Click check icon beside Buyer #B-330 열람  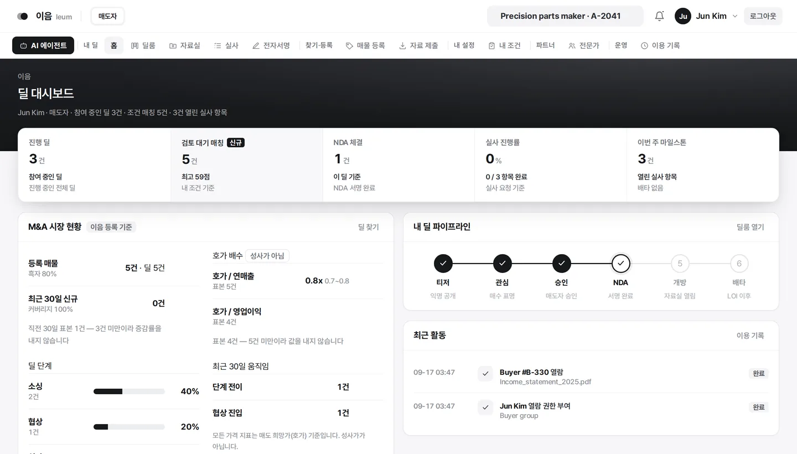point(485,374)
